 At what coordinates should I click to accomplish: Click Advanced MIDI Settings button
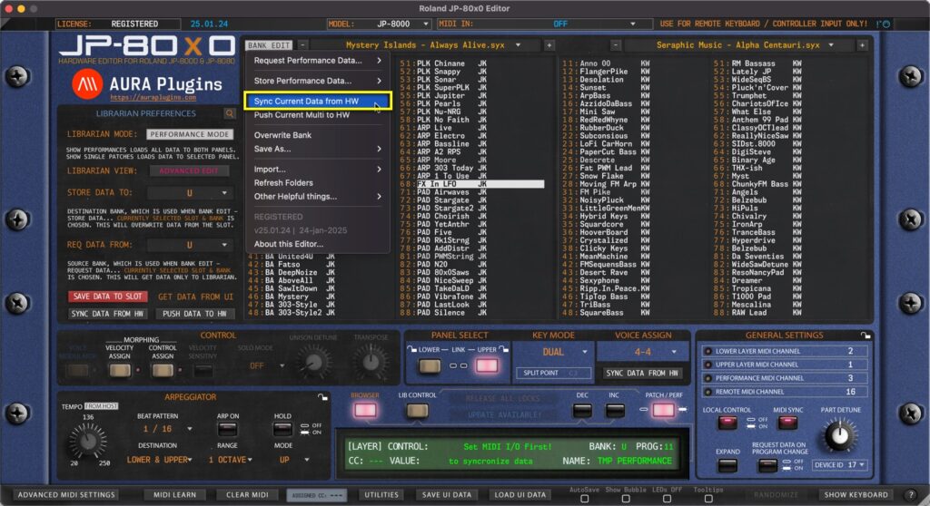point(66,495)
